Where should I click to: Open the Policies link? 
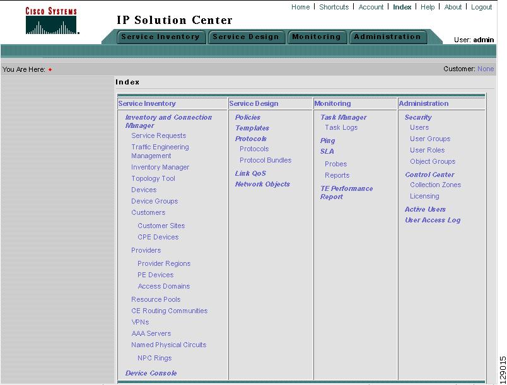coord(248,117)
